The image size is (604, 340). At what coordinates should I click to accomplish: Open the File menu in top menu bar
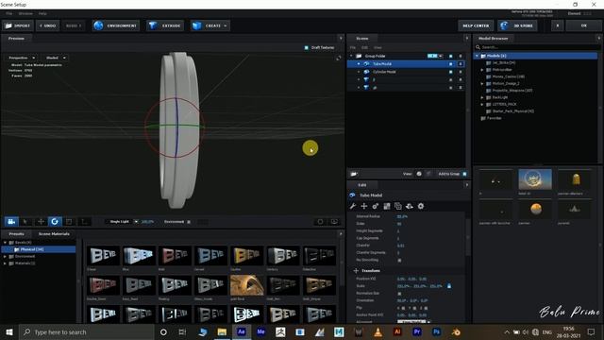click(8, 13)
